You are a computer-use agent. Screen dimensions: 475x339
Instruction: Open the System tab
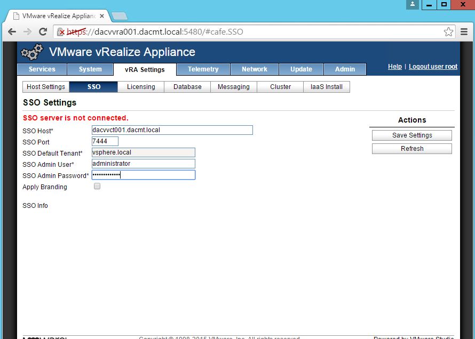click(x=90, y=69)
